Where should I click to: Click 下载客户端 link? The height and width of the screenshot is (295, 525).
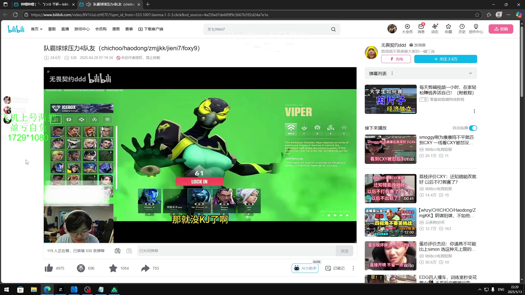click(151, 29)
